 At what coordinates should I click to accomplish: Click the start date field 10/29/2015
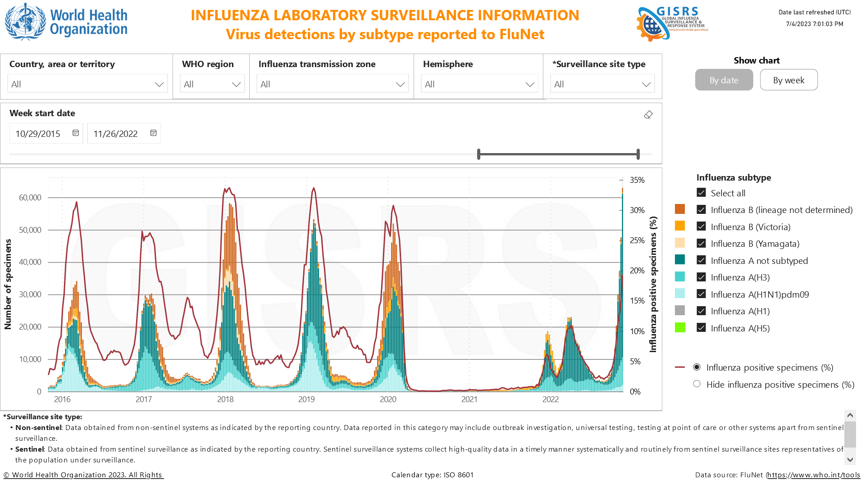tap(46, 133)
